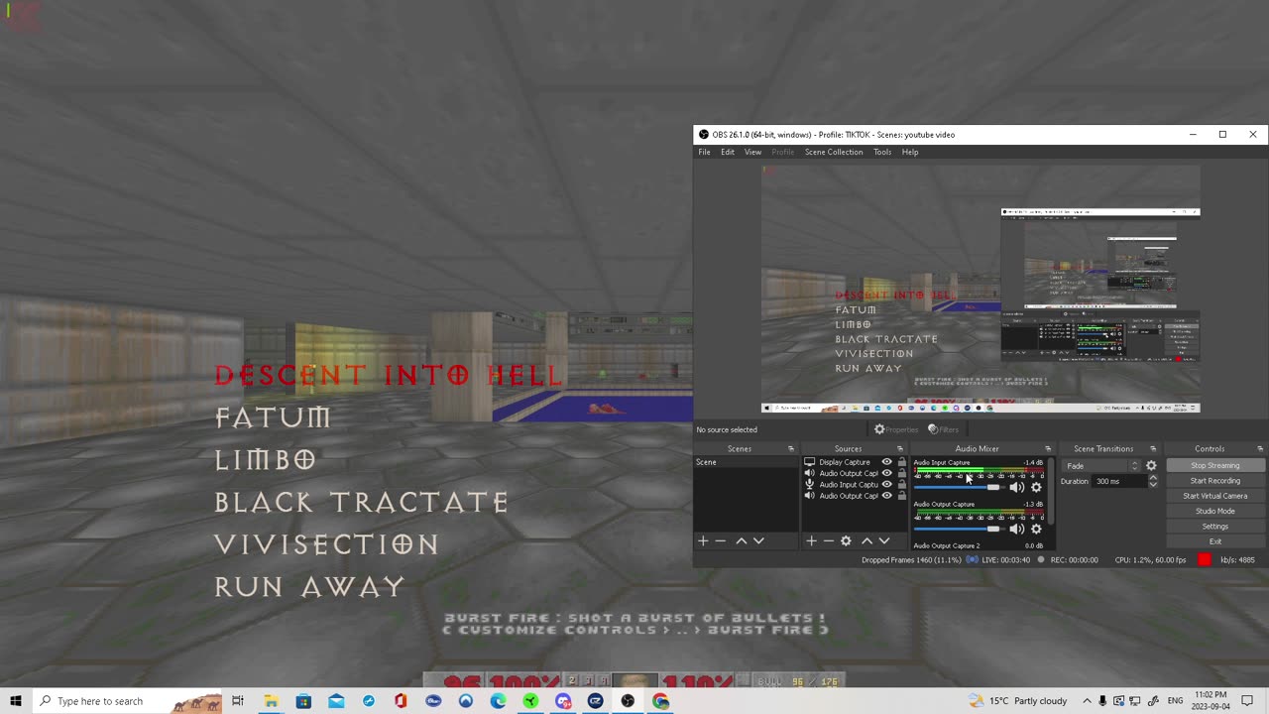Open the OBS Studio icon in the taskbar
Image resolution: width=1269 pixels, height=714 pixels.
628,701
